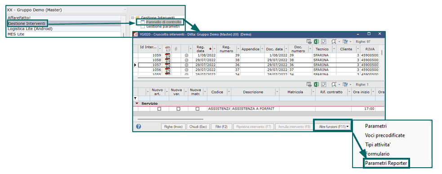This screenshot has width=442, height=174.
Task: Open the Reg. data column filter dropdown
Action: click(x=214, y=49)
